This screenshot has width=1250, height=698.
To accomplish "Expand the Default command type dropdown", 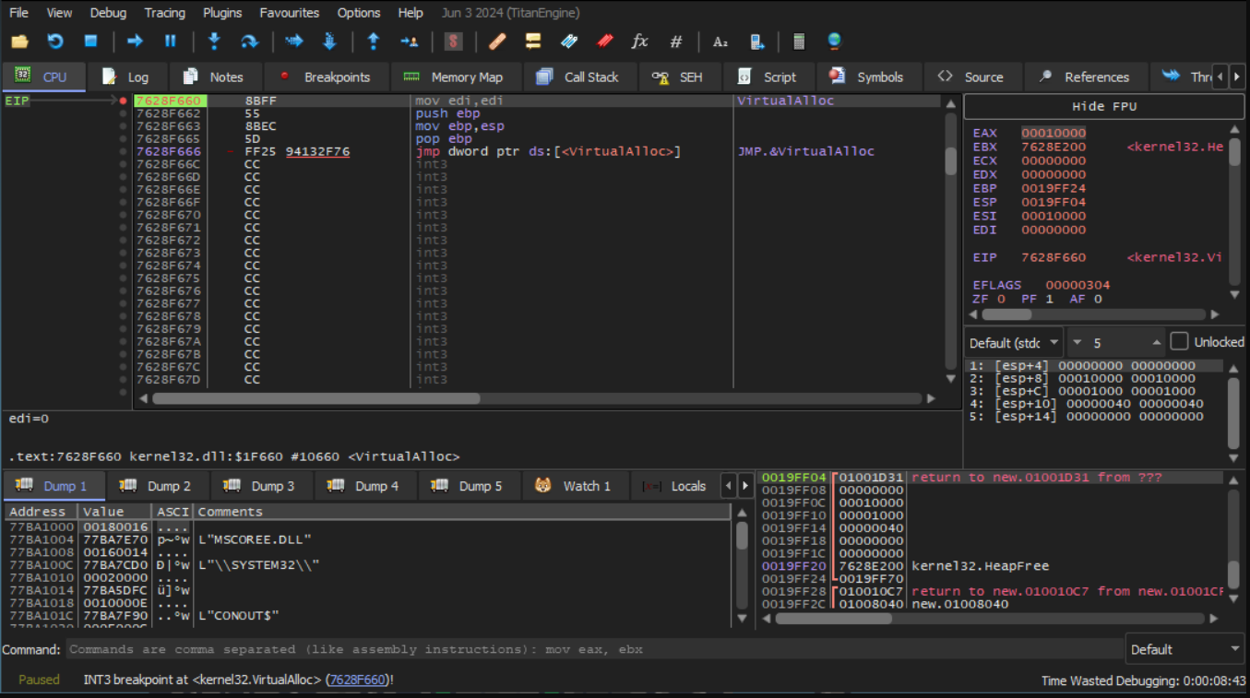I will (x=1185, y=649).
